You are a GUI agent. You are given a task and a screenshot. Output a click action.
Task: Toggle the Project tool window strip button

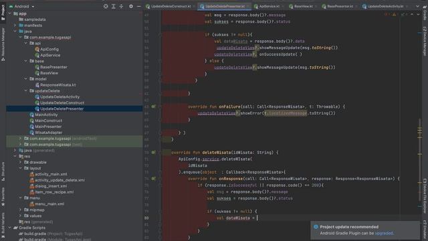click(3, 12)
